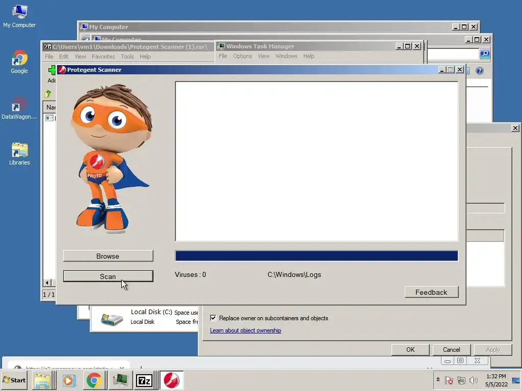Open File menu in Task Manager
The image size is (522, 391).
click(223, 56)
